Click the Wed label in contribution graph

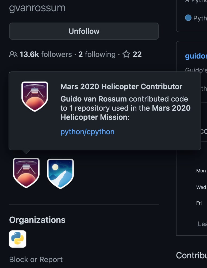coord(201,187)
